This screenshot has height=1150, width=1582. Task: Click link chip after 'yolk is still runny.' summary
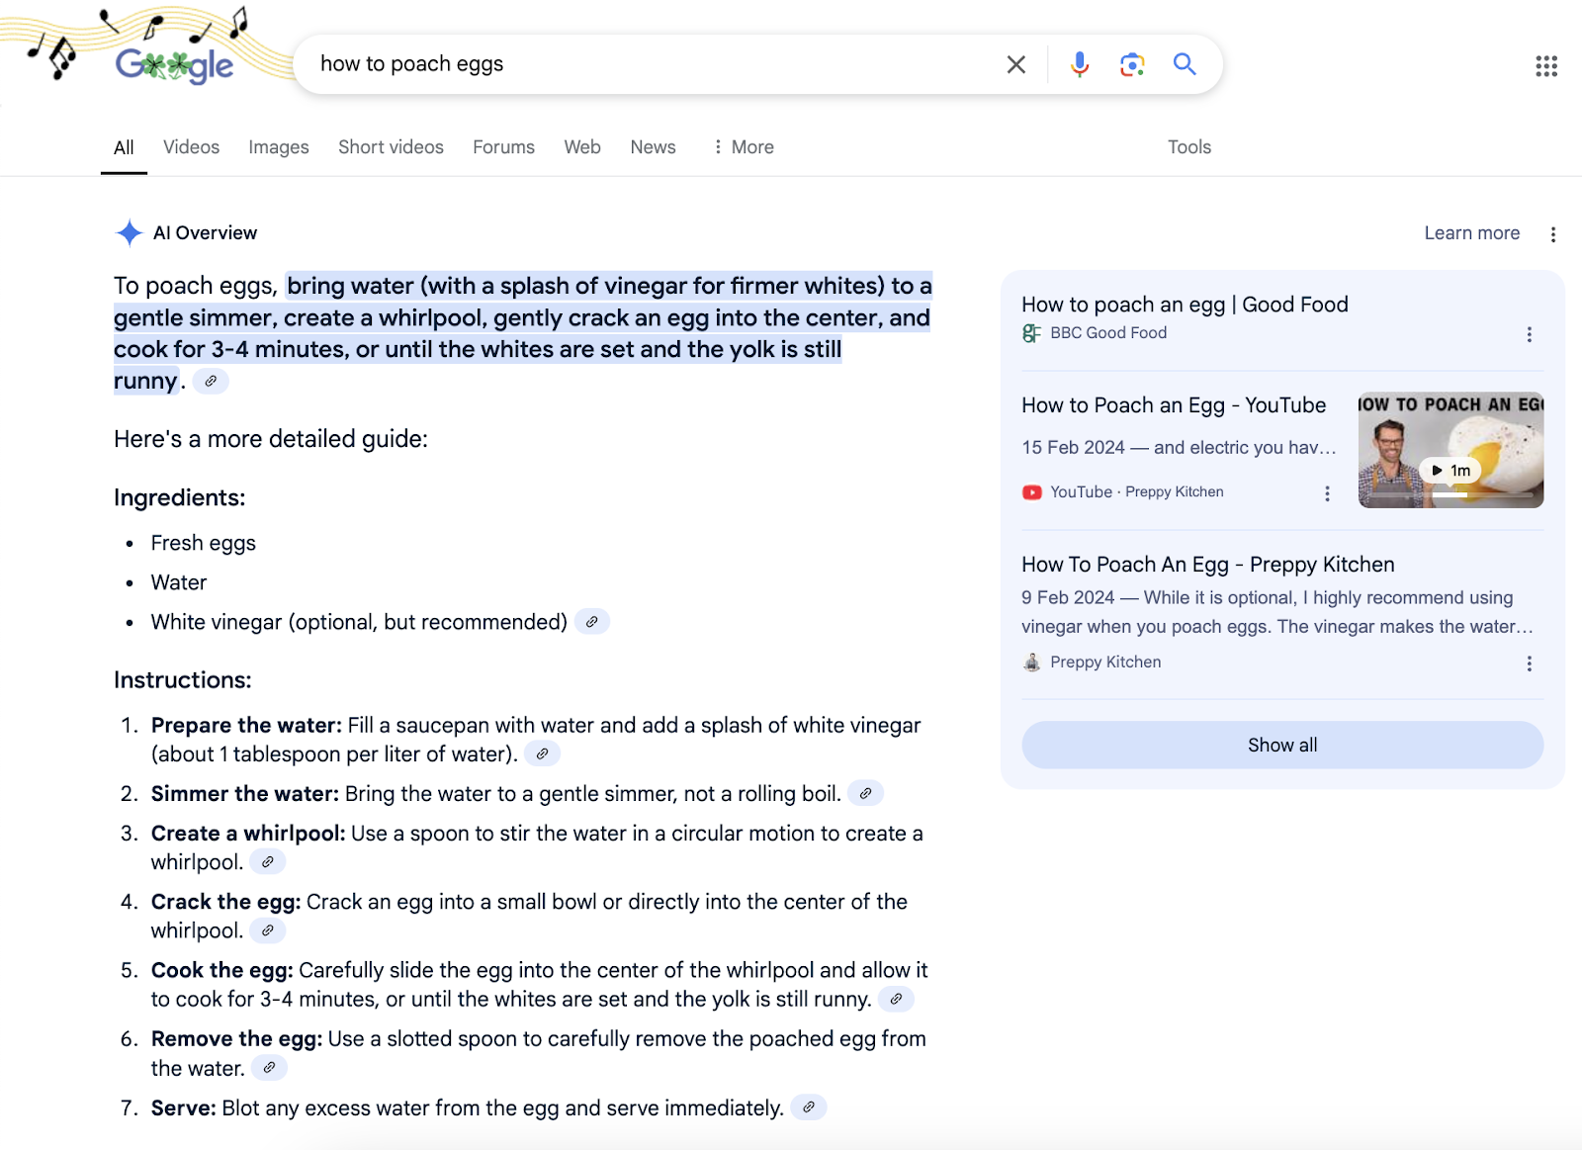(x=211, y=381)
